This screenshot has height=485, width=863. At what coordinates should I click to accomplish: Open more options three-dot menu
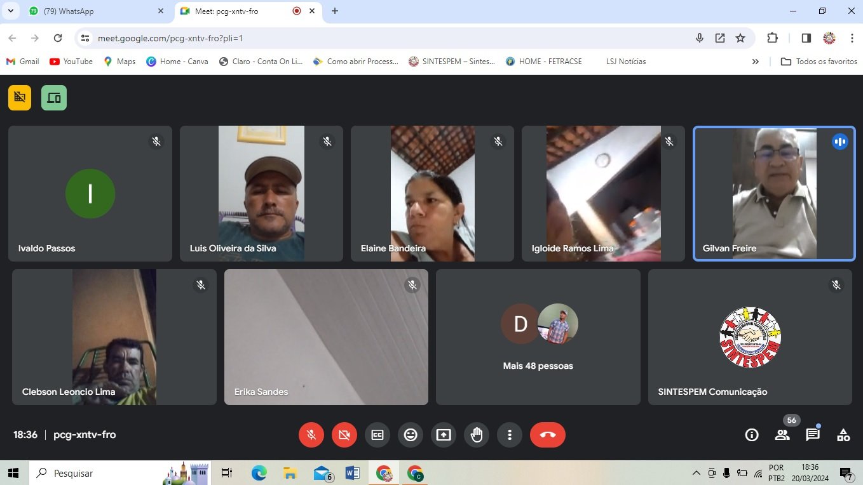(510, 435)
